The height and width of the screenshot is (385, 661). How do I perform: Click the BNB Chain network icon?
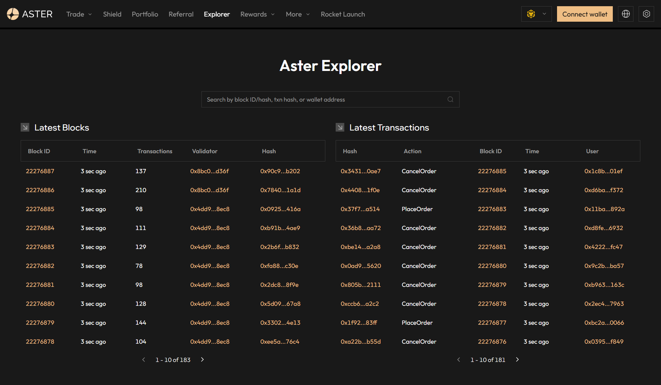[531, 14]
